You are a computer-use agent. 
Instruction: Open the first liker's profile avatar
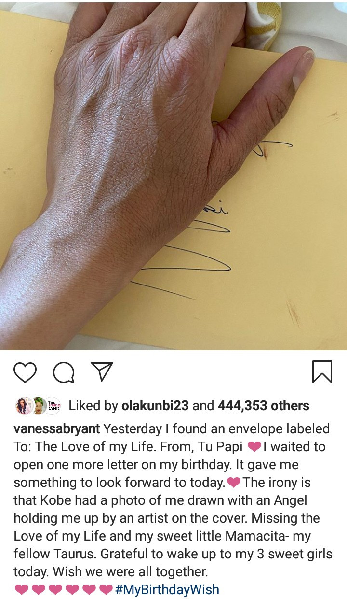coord(24,406)
